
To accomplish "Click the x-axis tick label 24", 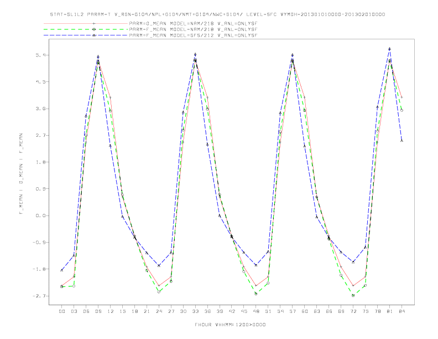I will [159, 311].
